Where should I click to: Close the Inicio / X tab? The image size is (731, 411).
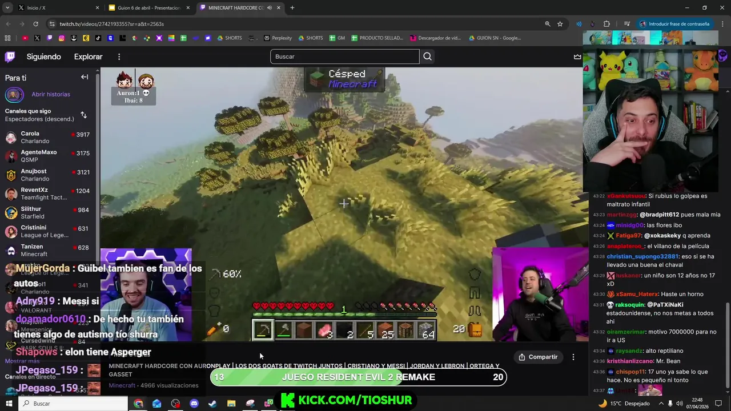point(97,8)
